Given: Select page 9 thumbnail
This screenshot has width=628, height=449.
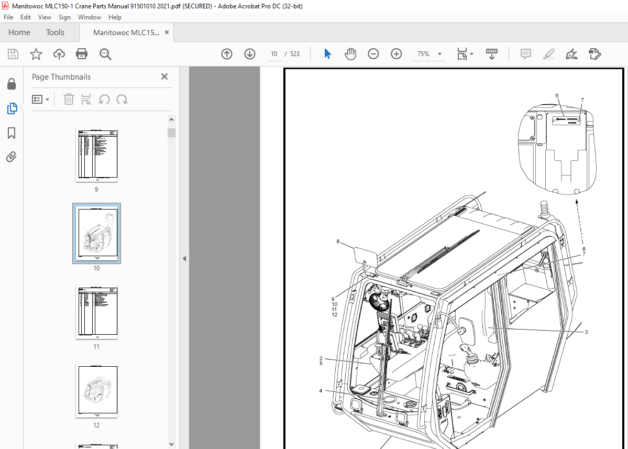Looking at the screenshot, I should (x=96, y=155).
